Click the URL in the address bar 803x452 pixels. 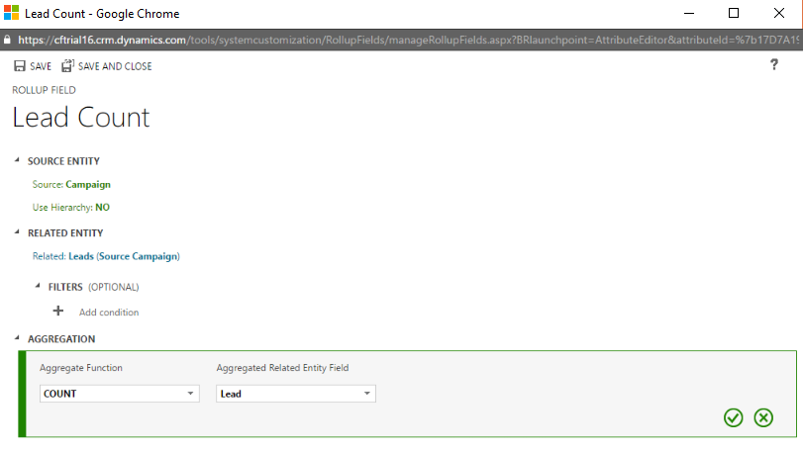click(408, 40)
